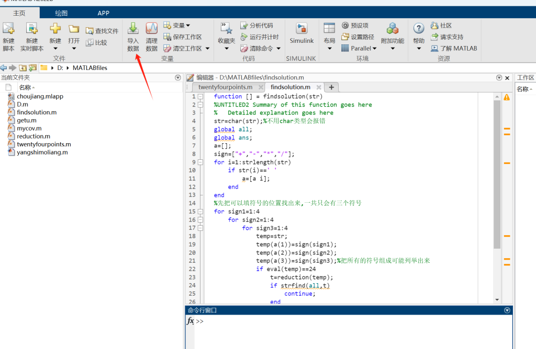Click the Import Data (导入数据) icon
The image size is (536, 349).
click(133, 29)
